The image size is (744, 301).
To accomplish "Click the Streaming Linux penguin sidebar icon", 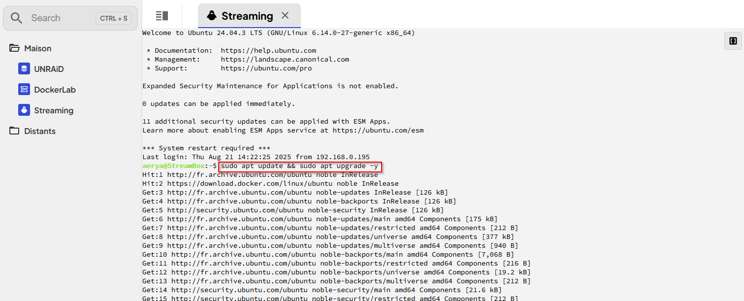I will tap(24, 110).
